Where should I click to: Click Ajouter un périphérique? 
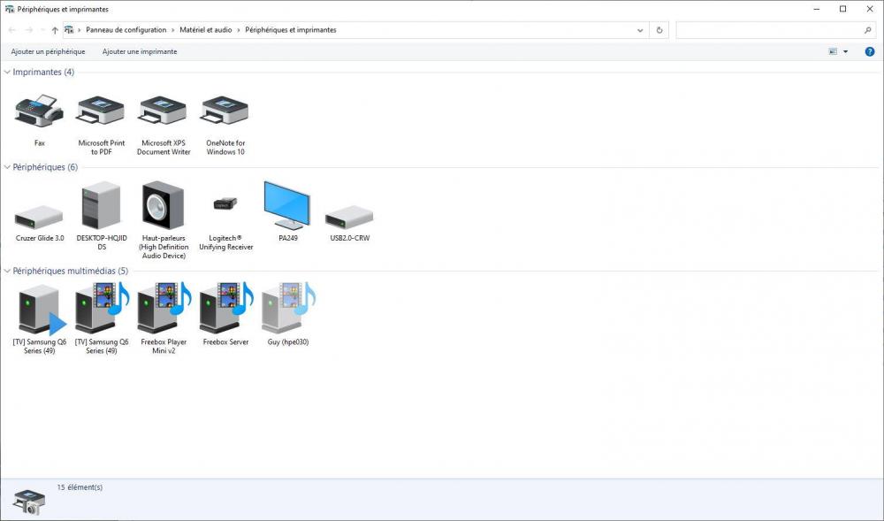point(48,51)
